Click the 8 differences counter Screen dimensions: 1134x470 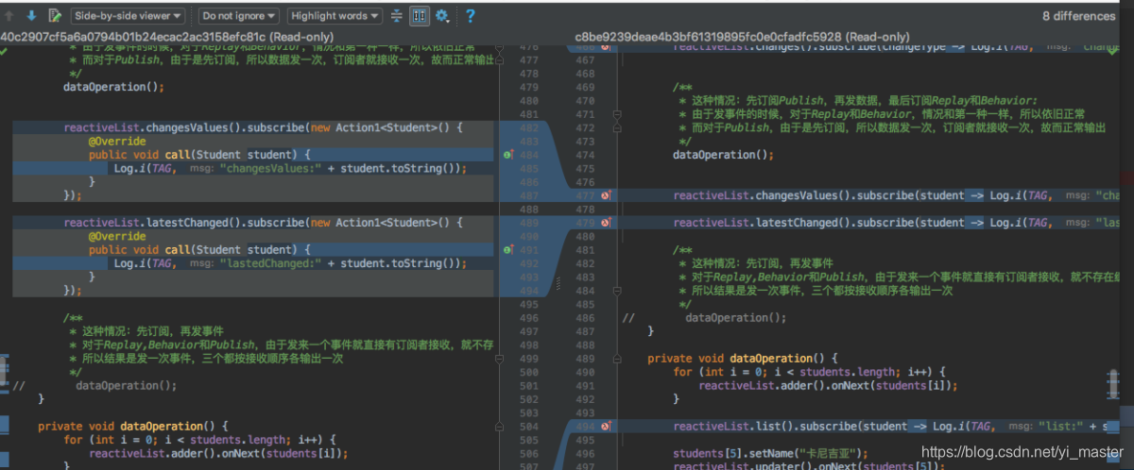pyautogui.click(x=1078, y=16)
